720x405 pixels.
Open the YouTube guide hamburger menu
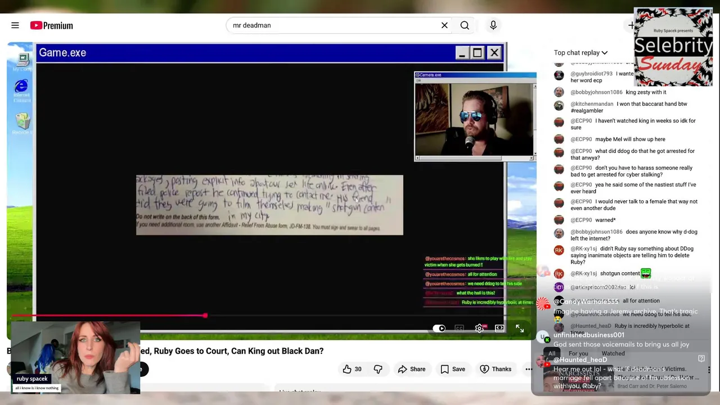15,25
